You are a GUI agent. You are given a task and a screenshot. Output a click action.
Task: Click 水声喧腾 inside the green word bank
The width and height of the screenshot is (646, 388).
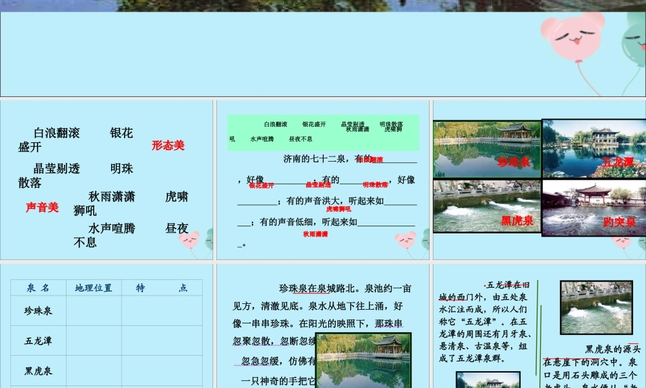(262, 139)
